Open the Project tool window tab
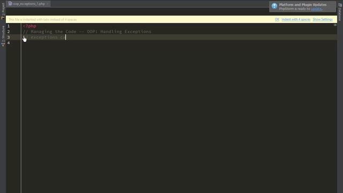The image size is (343, 193). point(3,11)
